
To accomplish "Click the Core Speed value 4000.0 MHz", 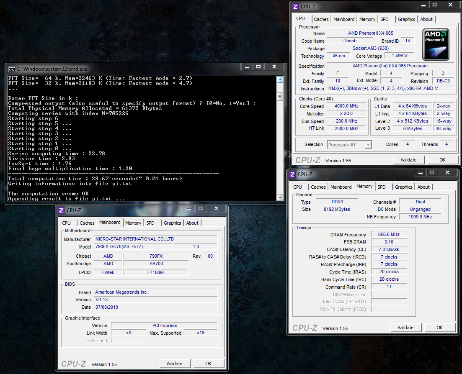I will [x=346, y=106].
